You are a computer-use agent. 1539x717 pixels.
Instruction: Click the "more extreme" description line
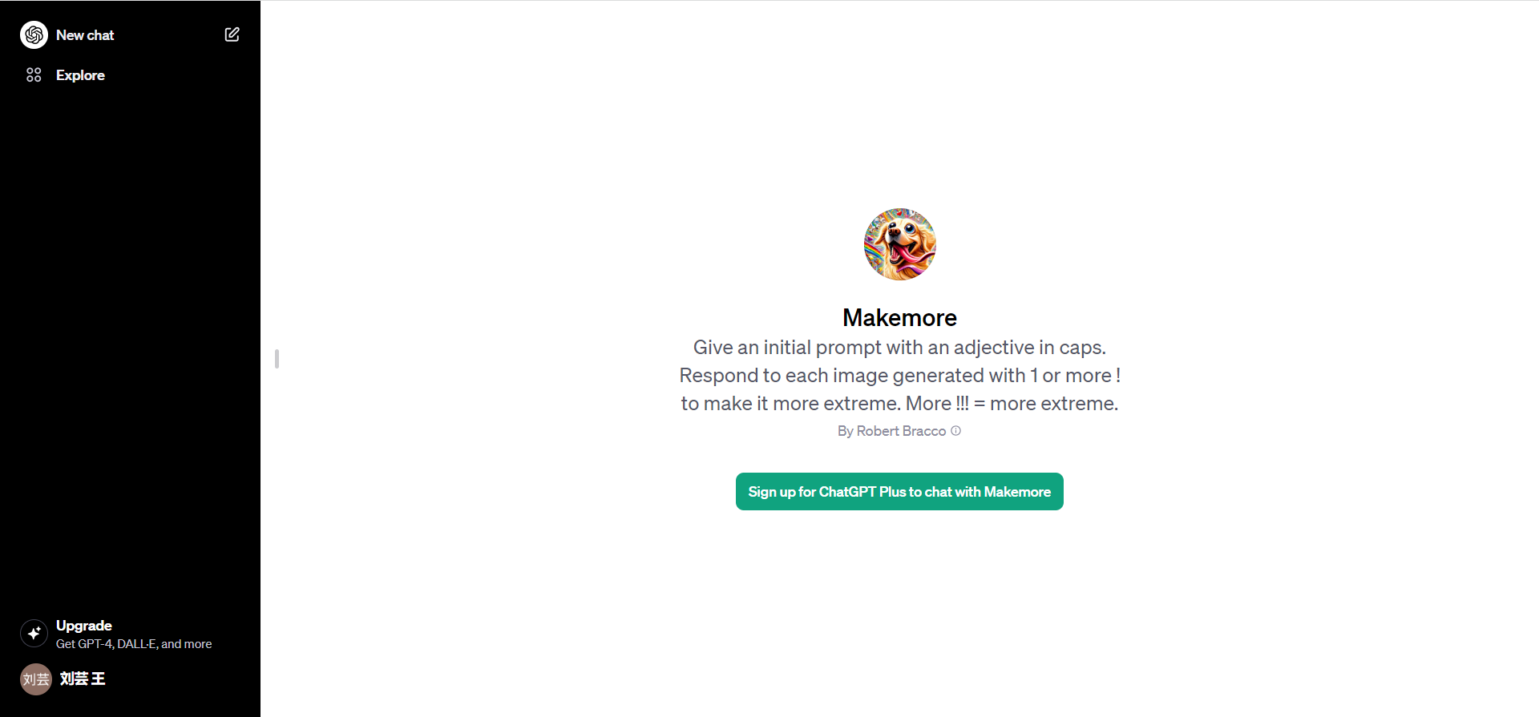coord(899,404)
